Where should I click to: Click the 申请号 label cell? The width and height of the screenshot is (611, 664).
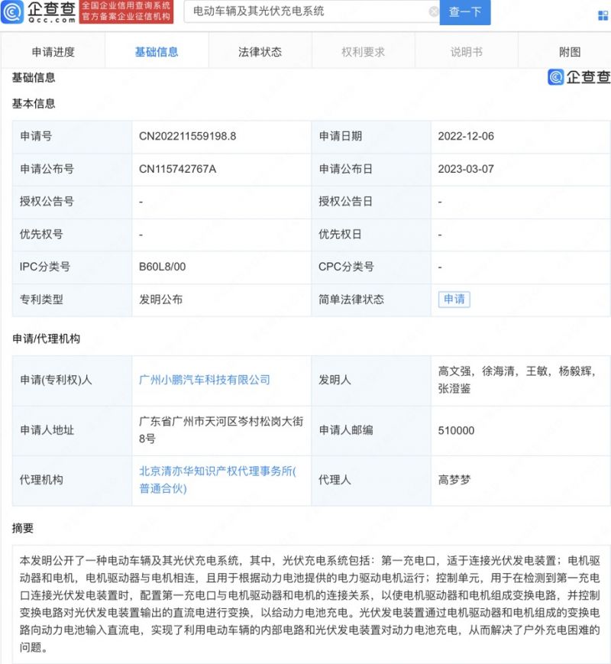73,136
